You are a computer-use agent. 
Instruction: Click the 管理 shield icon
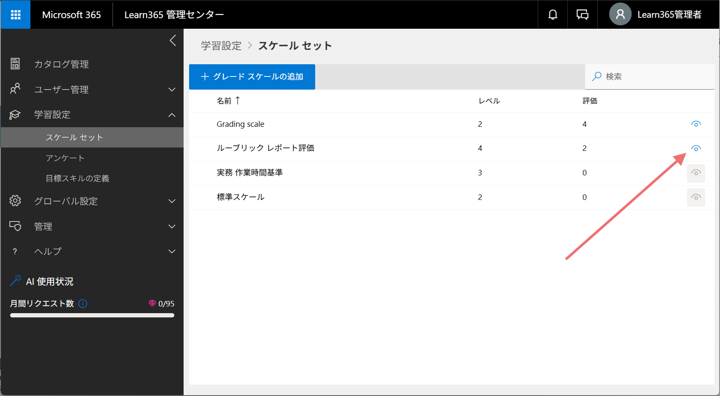coord(15,226)
